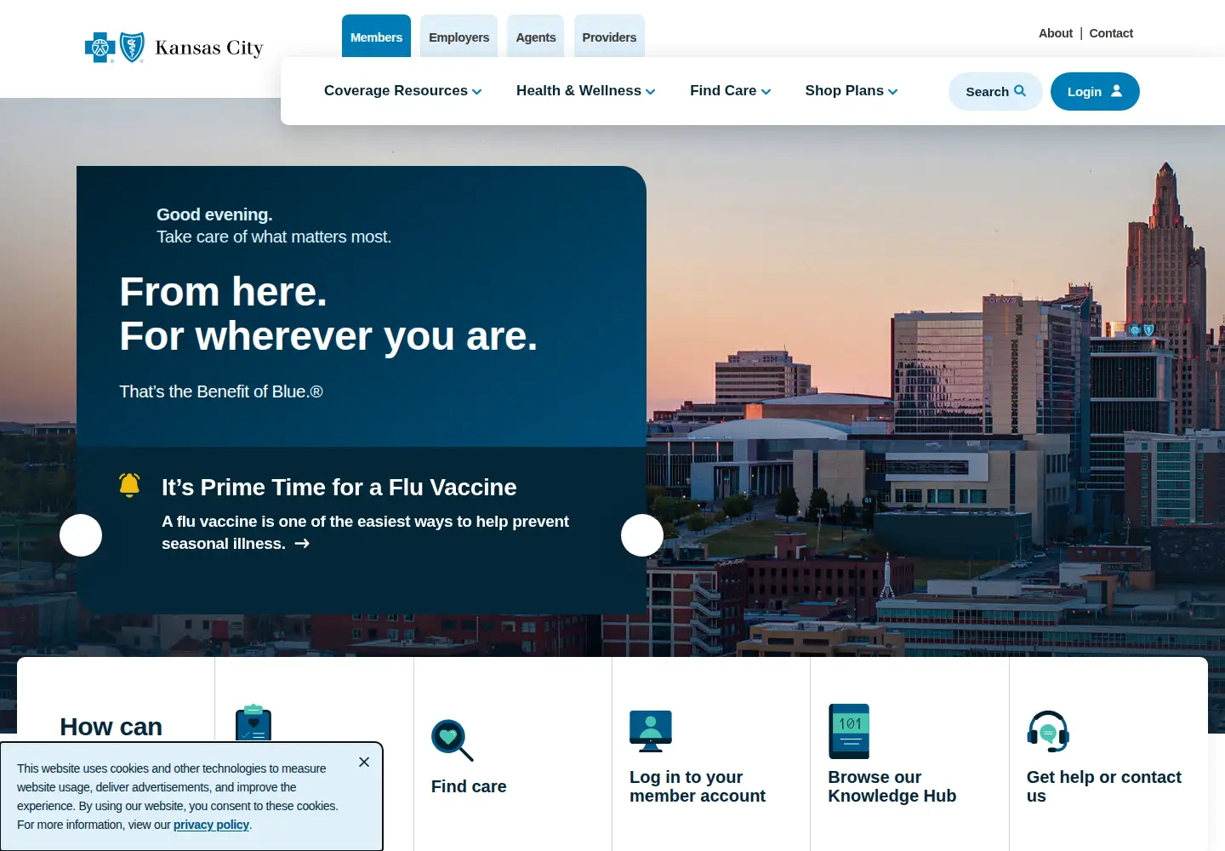Click the member account monitor icon

click(x=651, y=731)
